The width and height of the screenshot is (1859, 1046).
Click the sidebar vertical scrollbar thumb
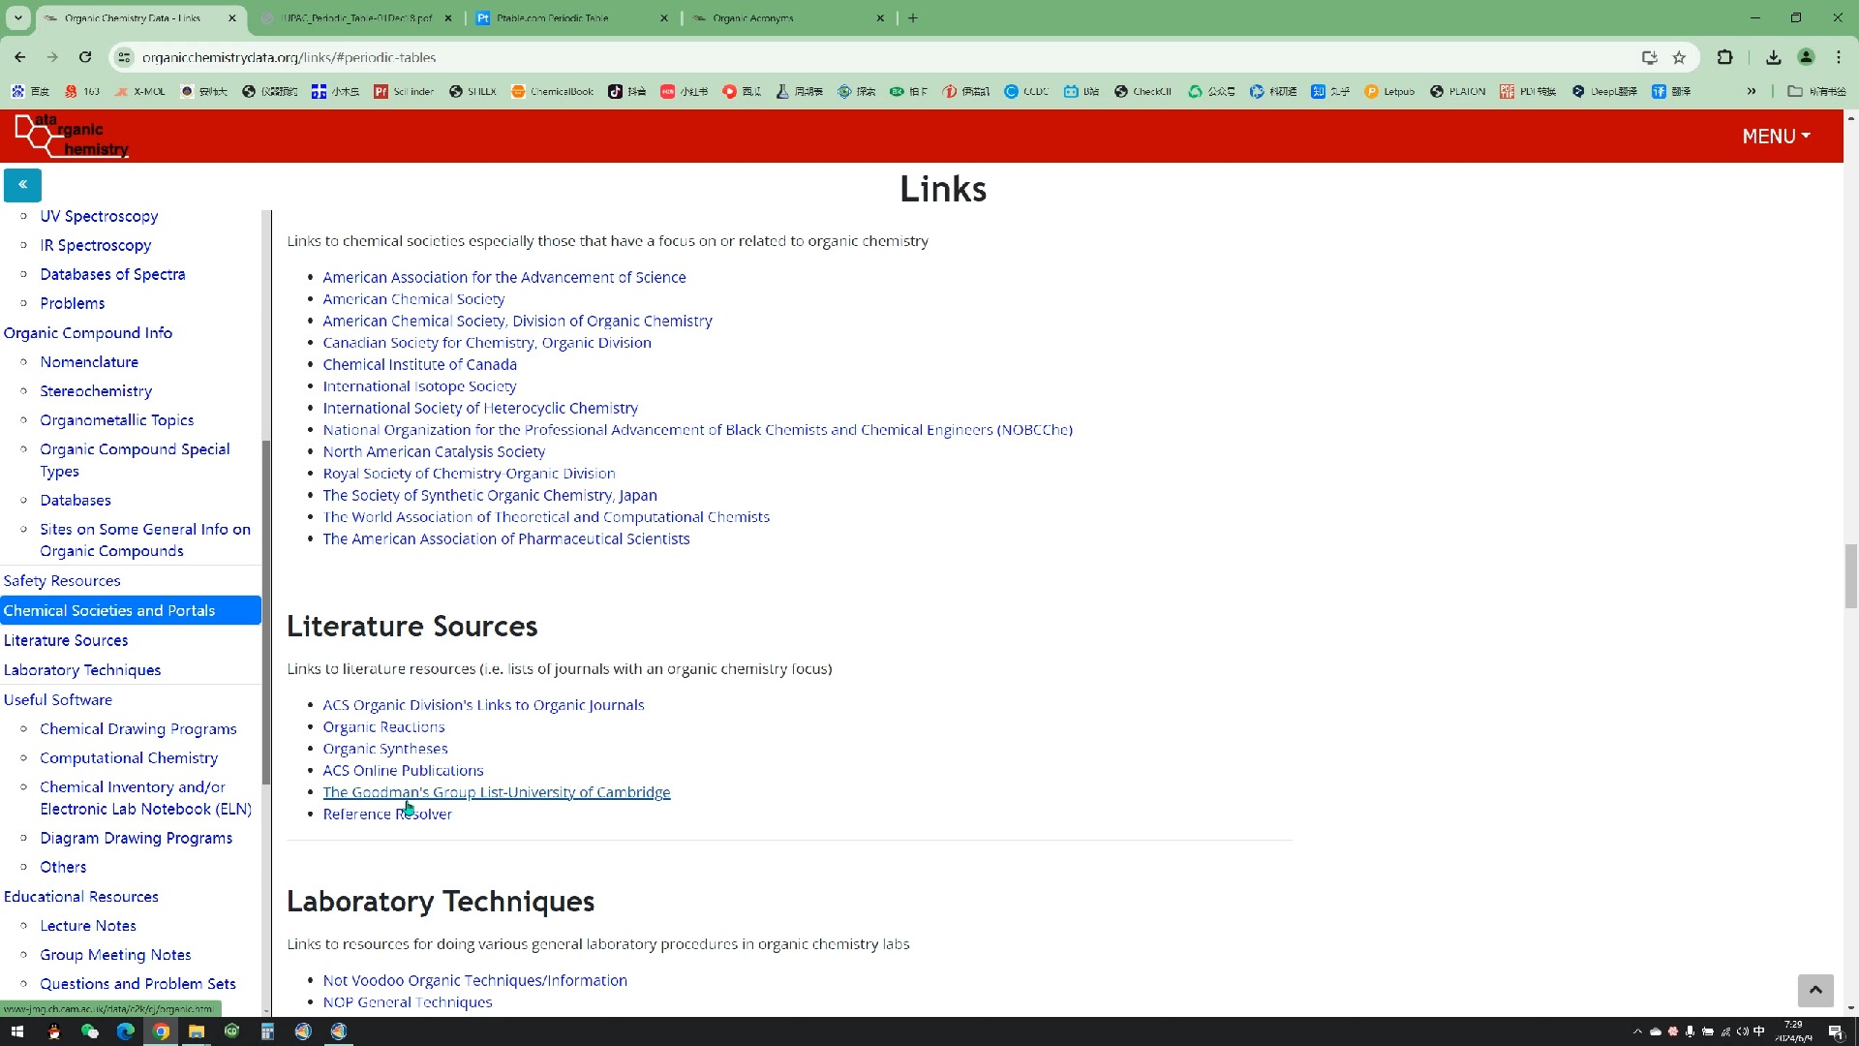[x=266, y=612]
